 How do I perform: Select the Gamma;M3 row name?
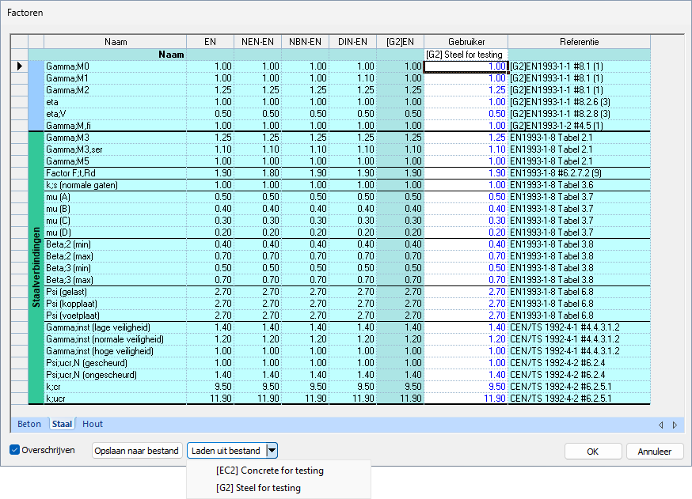click(x=67, y=138)
